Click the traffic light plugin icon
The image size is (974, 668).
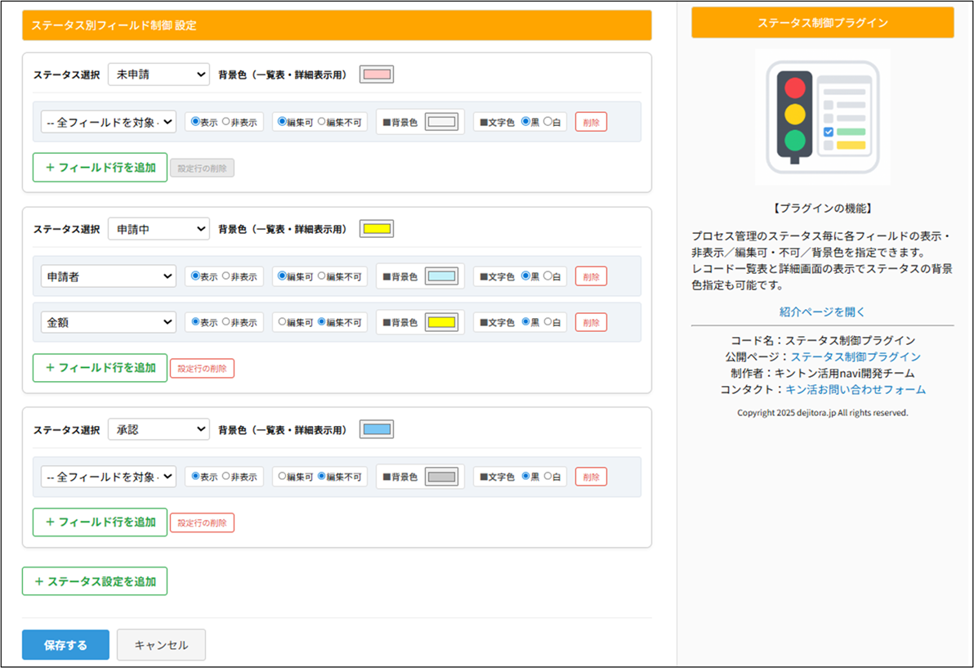tap(822, 117)
